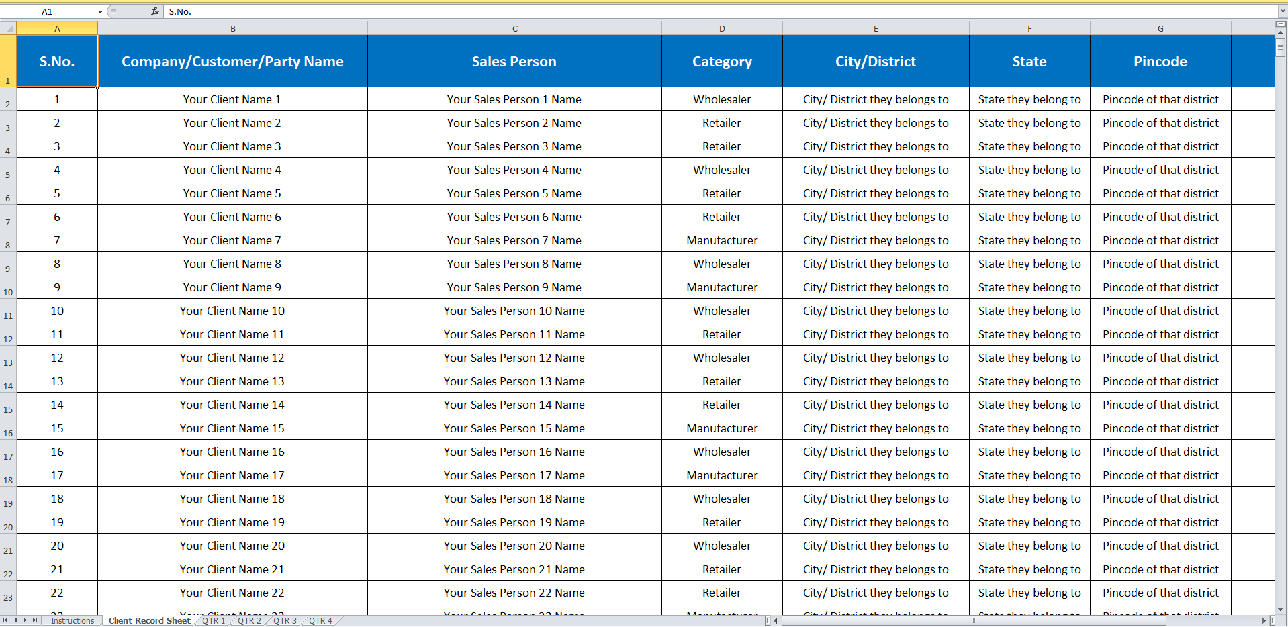Viewport: 1288px width, 627px height.
Task: Click the vertical scrollbar up arrow
Action: coord(1281,32)
